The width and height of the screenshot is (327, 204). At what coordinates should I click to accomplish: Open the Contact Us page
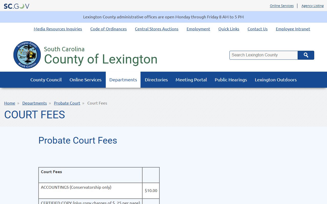click(x=258, y=29)
